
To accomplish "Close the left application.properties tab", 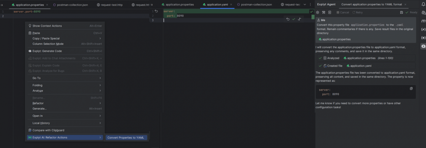I will 47,5.
